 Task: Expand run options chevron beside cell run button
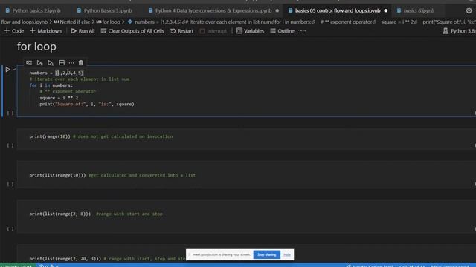coord(14,70)
